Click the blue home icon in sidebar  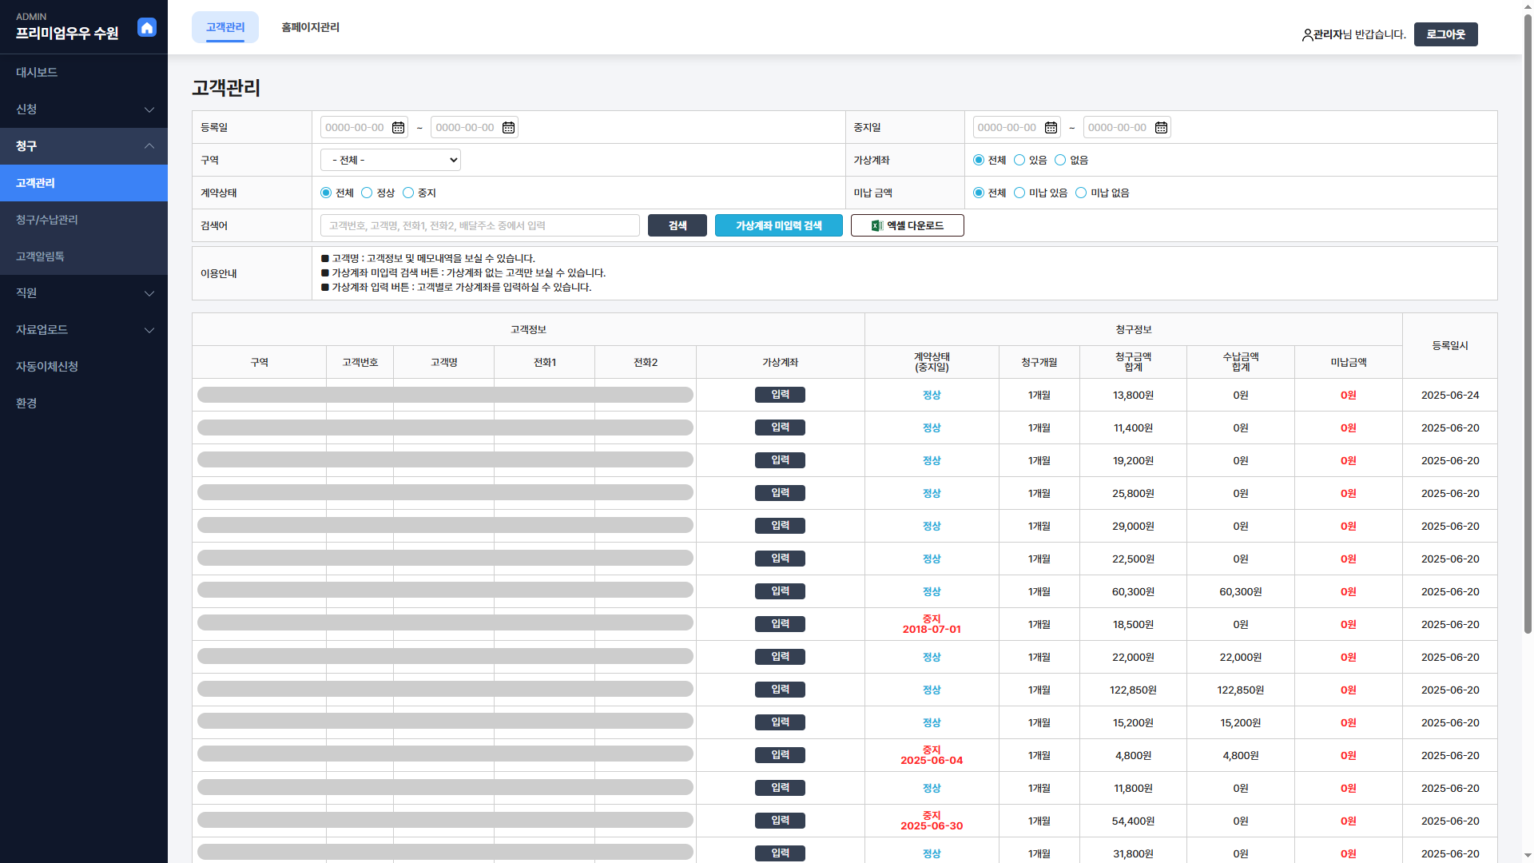coord(147,28)
